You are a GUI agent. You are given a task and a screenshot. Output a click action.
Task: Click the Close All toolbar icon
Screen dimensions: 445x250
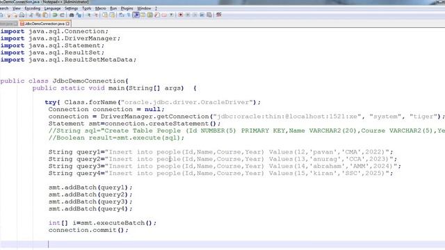[x=15, y=15]
